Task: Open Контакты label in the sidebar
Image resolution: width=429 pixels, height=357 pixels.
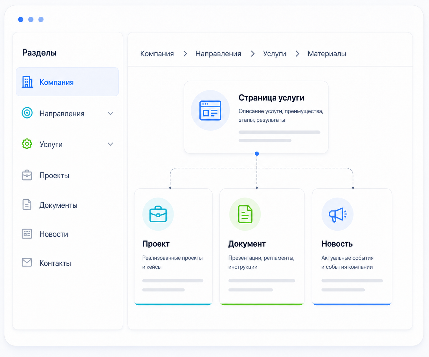Action: tap(55, 263)
